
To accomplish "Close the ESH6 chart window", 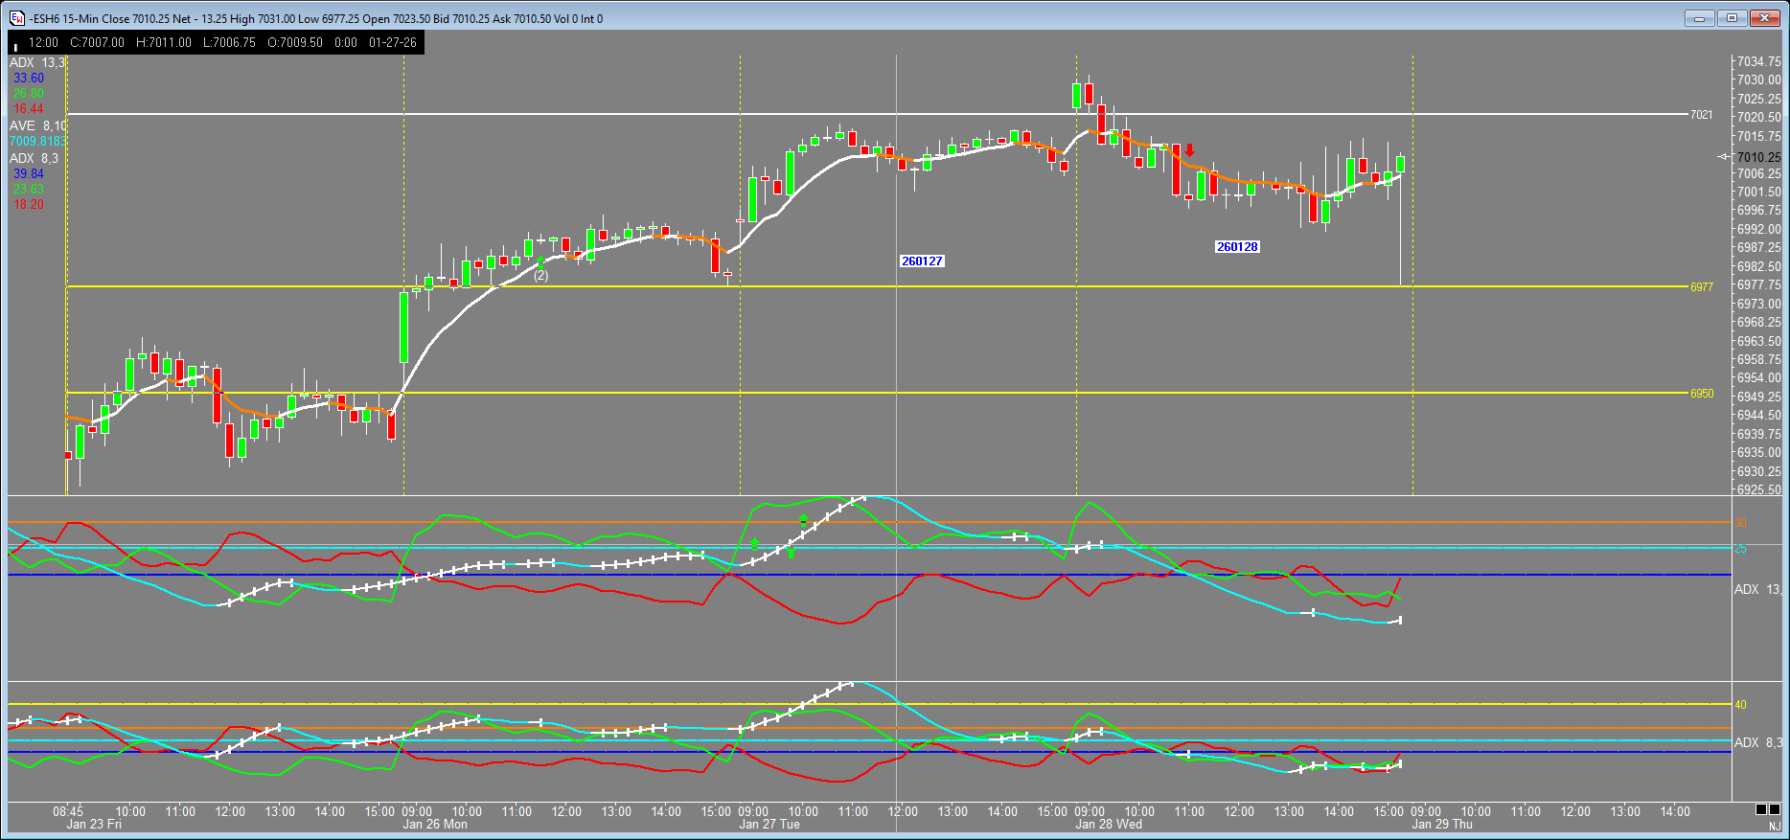I will pyautogui.click(x=1764, y=18).
